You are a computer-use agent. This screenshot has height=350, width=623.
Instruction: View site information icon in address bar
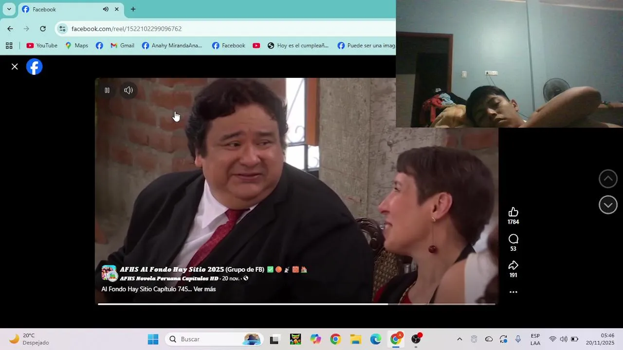tap(62, 29)
